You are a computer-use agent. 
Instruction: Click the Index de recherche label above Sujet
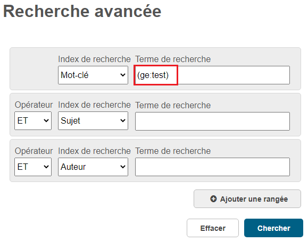[x=94, y=105]
